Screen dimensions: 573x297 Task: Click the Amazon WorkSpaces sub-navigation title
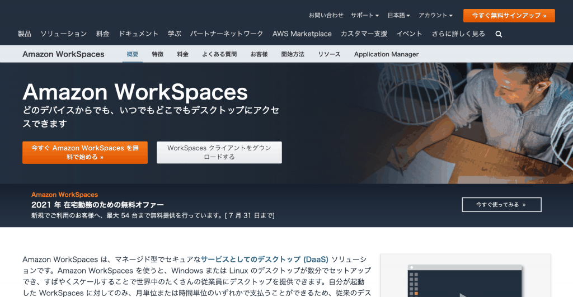pyautogui.click(x=63, y=54)
